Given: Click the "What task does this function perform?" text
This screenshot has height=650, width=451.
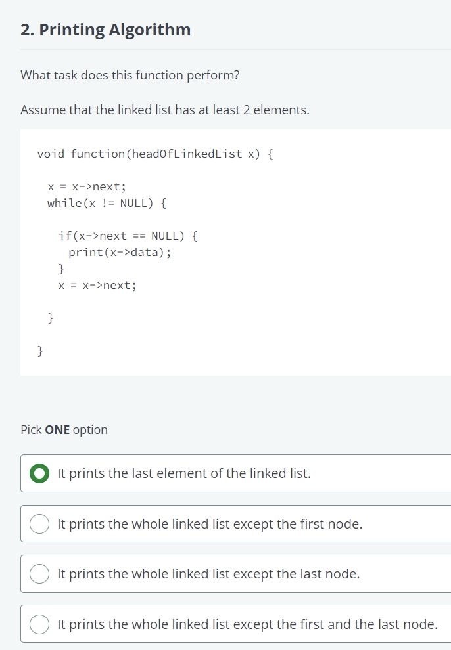Looking at the screenshot, I should (x=130, y=75).
